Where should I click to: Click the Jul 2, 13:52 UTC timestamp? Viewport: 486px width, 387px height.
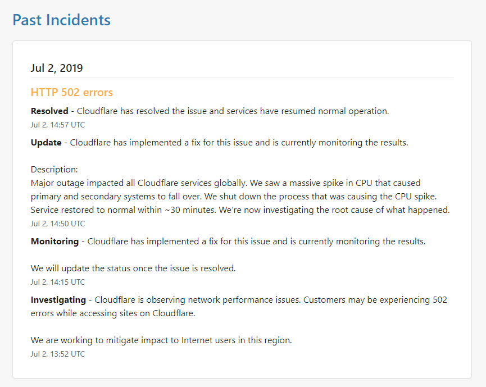pos(58,354)
